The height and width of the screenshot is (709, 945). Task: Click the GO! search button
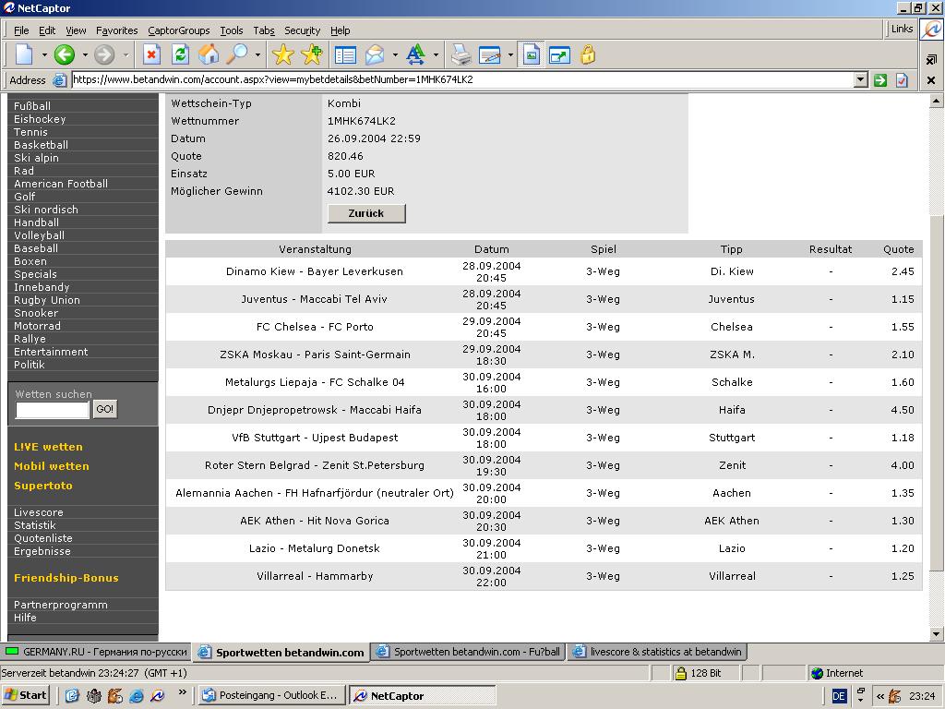(105, 409)
